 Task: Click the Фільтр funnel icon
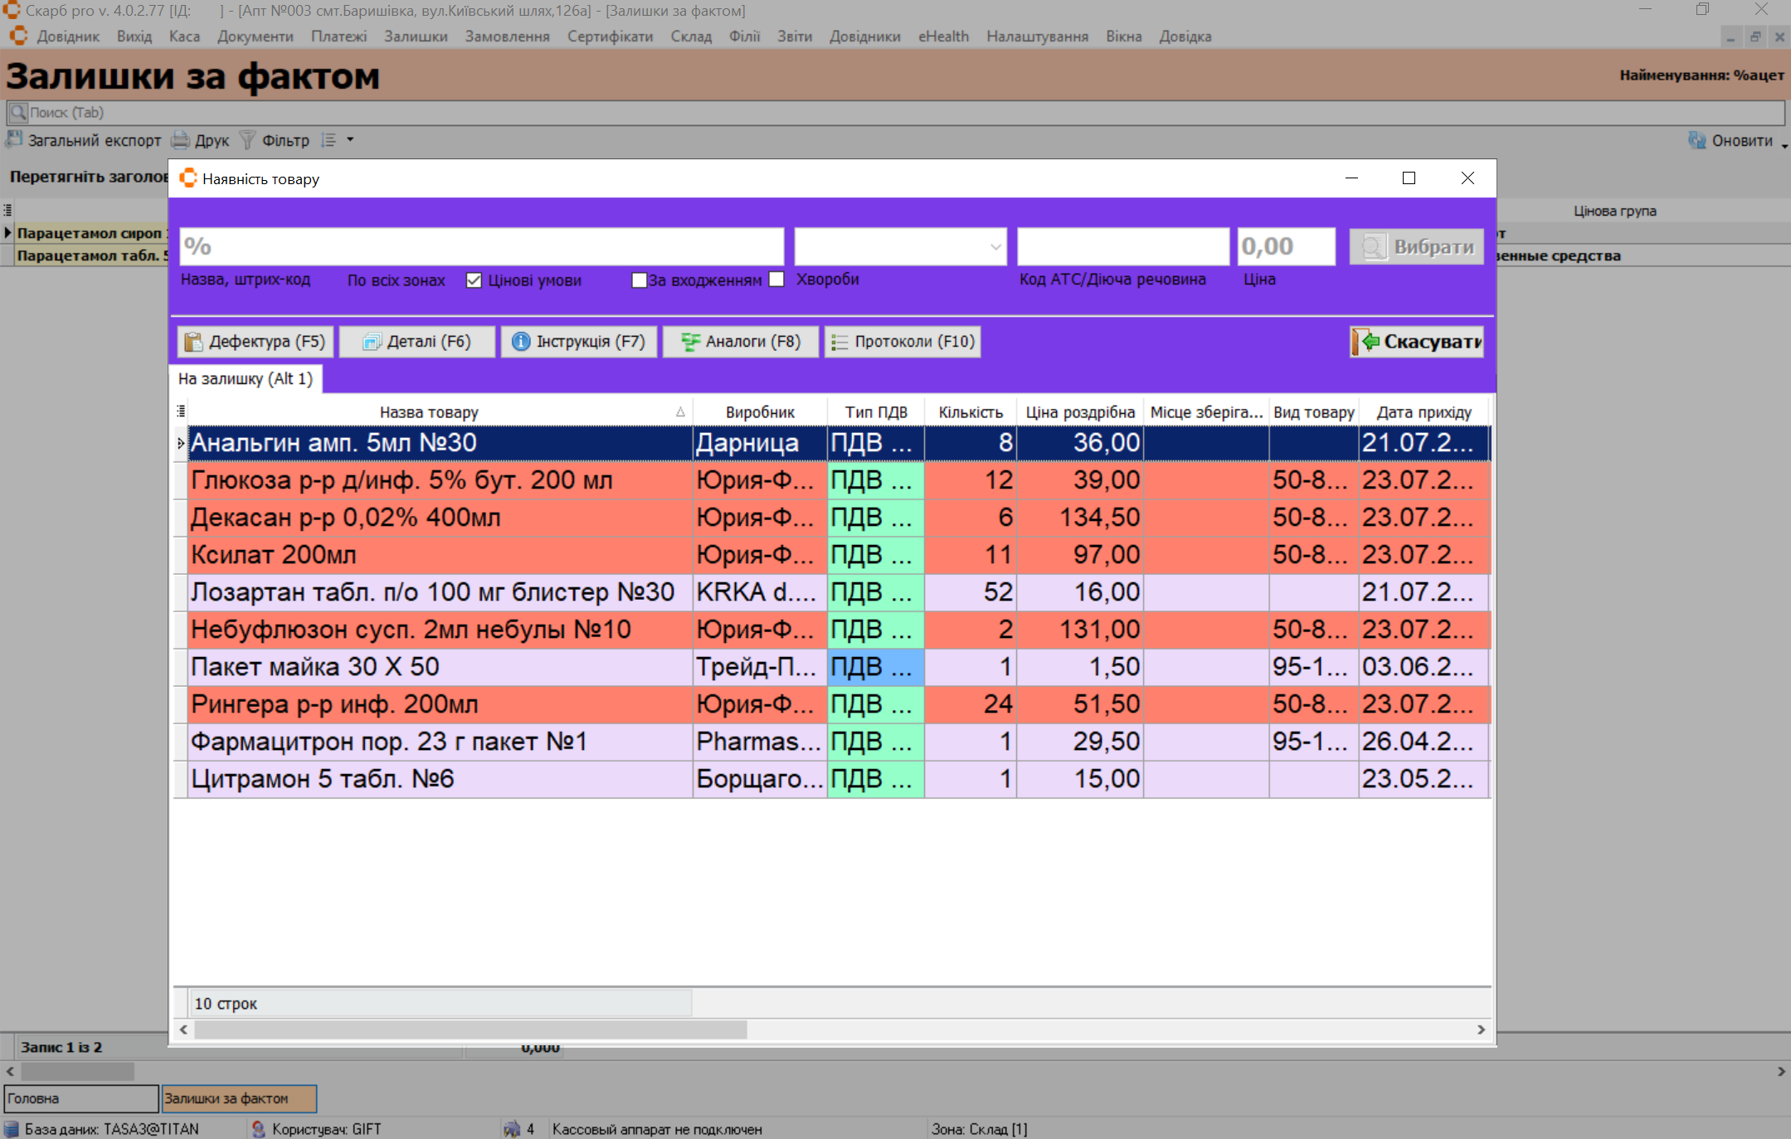247,140
